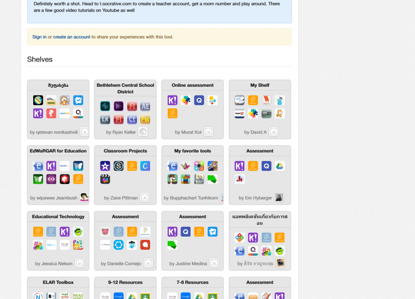This screenshot has width=415, height=299.
Task: Open the Bethlehem Central School District shelf title
Action: [125, 88]
